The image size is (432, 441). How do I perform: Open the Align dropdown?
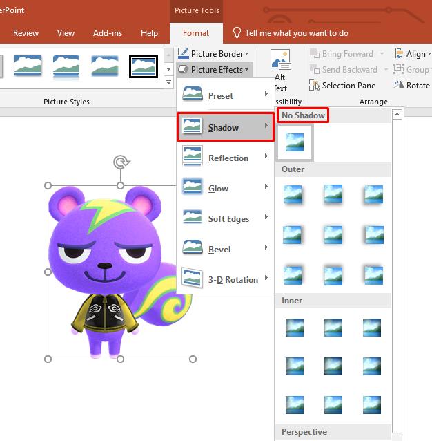point(413,53)
